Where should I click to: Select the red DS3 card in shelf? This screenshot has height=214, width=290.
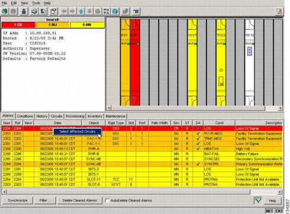(135, 62)
